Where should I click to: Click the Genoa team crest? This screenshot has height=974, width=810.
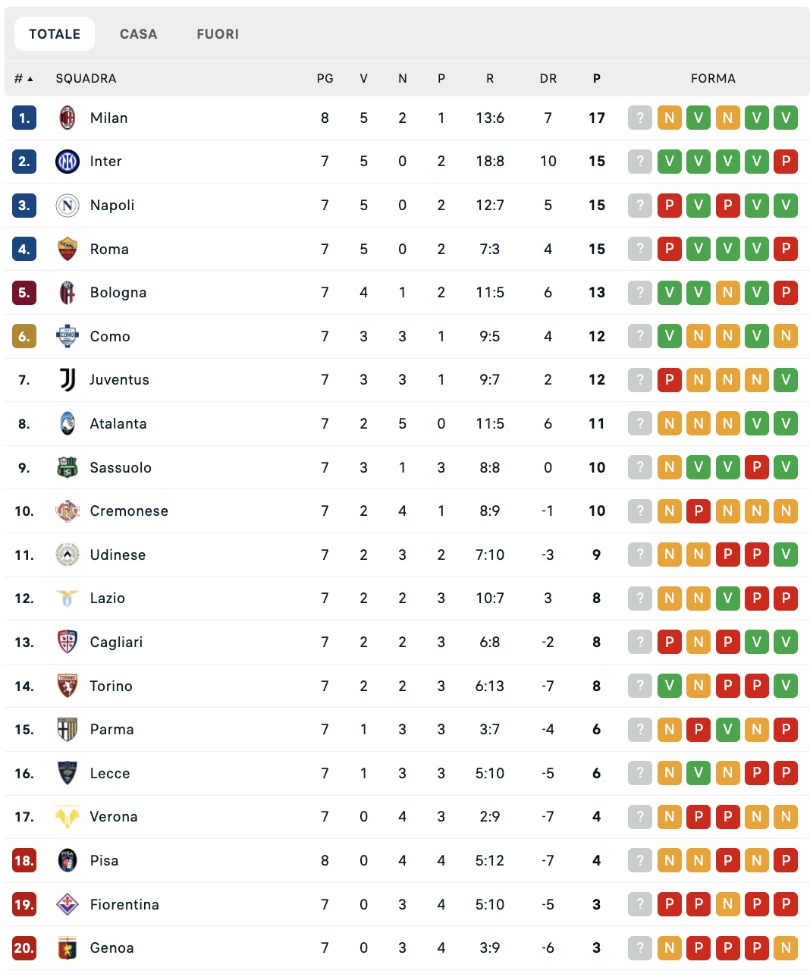pyautogui.click(x=67, y=948)
